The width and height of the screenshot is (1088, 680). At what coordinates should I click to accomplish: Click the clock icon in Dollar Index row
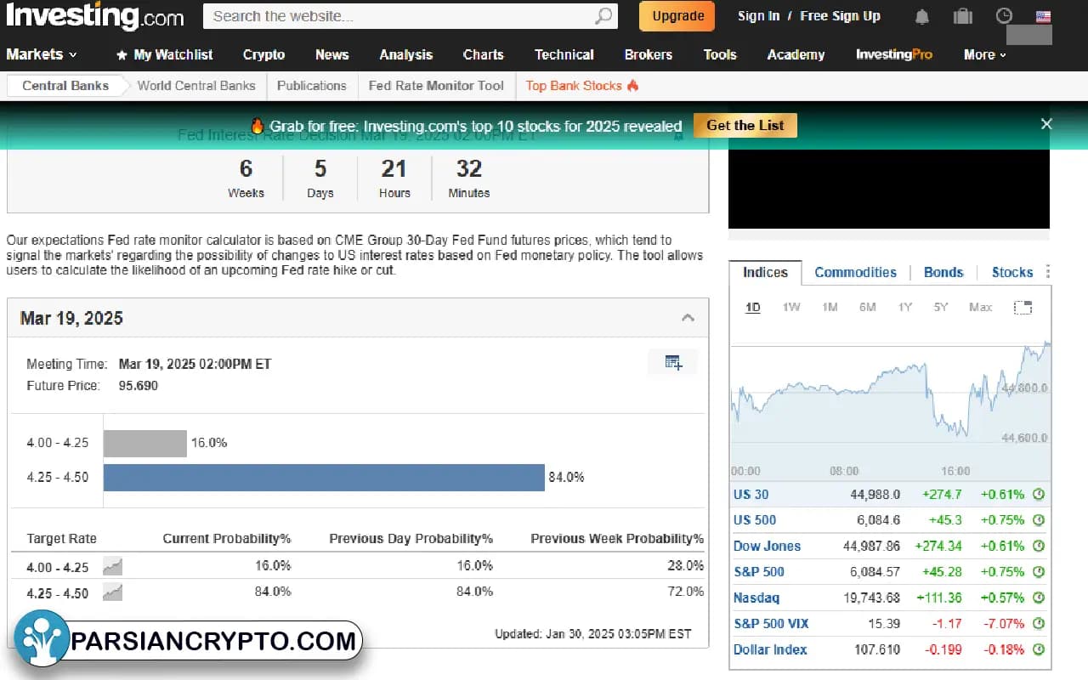click(x=1038, y=649)
